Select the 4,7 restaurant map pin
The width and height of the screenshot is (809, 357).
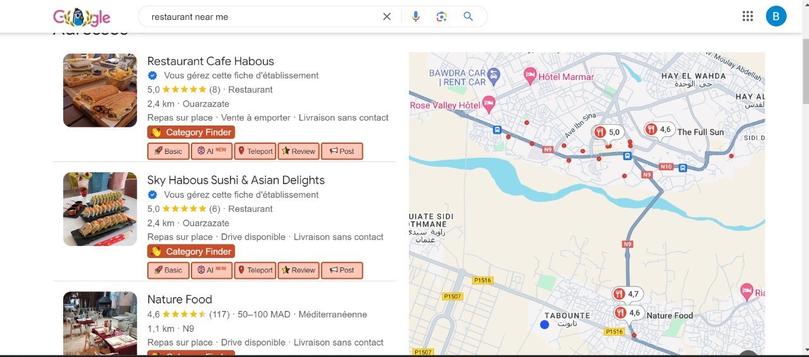(627, 294)
